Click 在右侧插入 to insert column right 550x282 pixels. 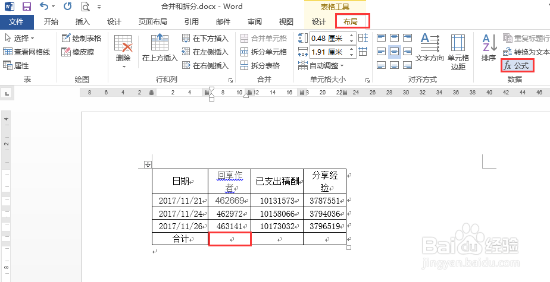pos(205,65)
